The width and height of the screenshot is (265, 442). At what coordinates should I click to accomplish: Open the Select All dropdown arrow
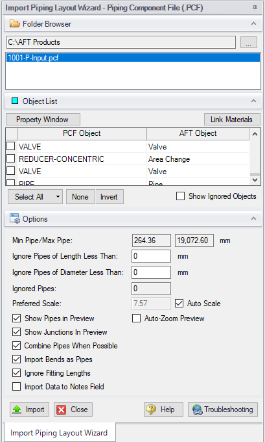(58, 196)
